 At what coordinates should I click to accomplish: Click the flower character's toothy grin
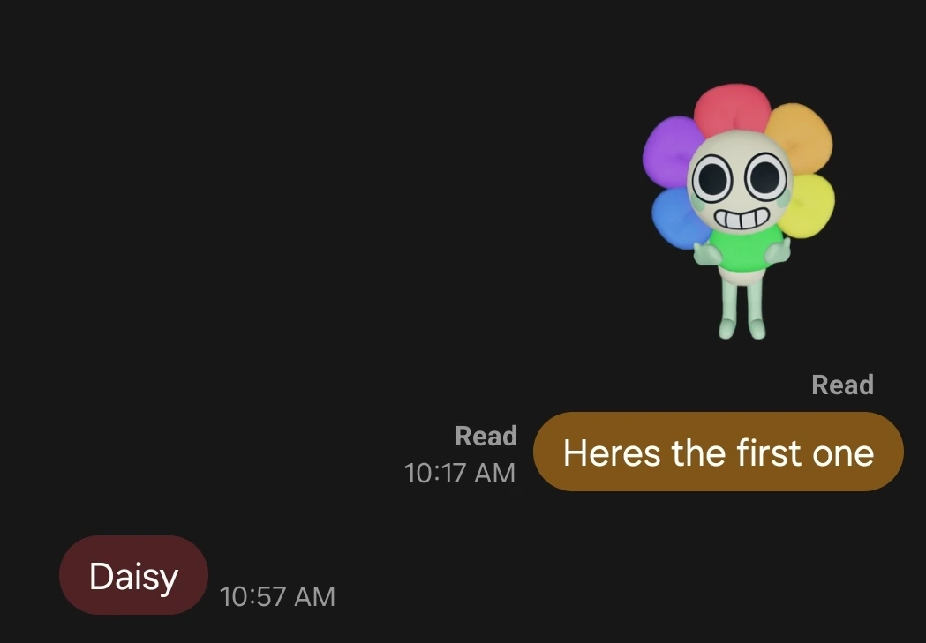[x=742, y=219]
